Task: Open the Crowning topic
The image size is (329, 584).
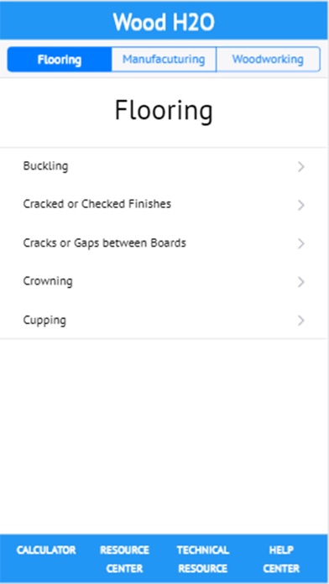Action: [164, 282]
